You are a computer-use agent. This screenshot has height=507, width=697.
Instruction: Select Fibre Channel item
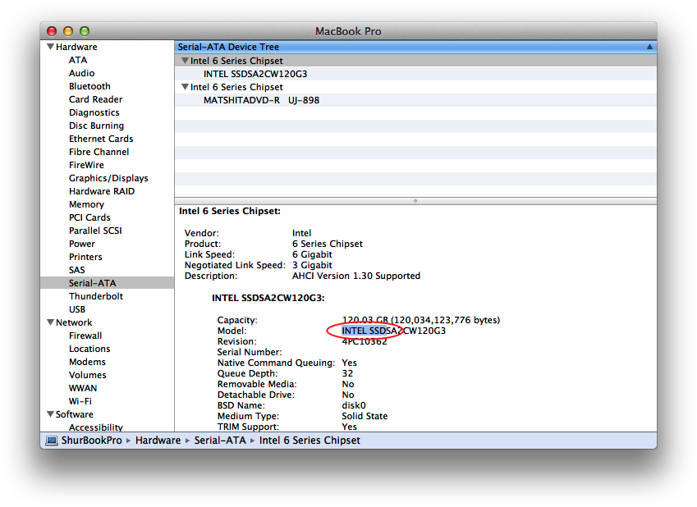[99, 152]
